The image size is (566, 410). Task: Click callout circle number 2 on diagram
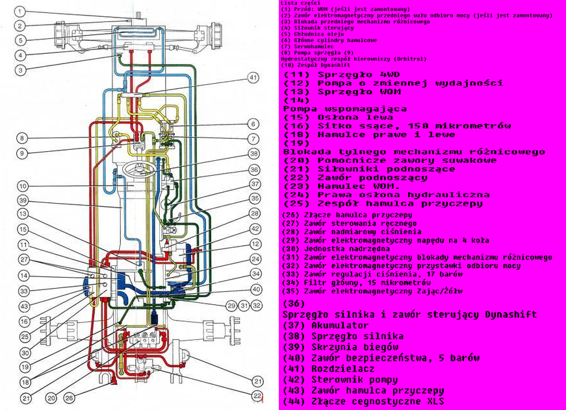click(x=20, y=25)
